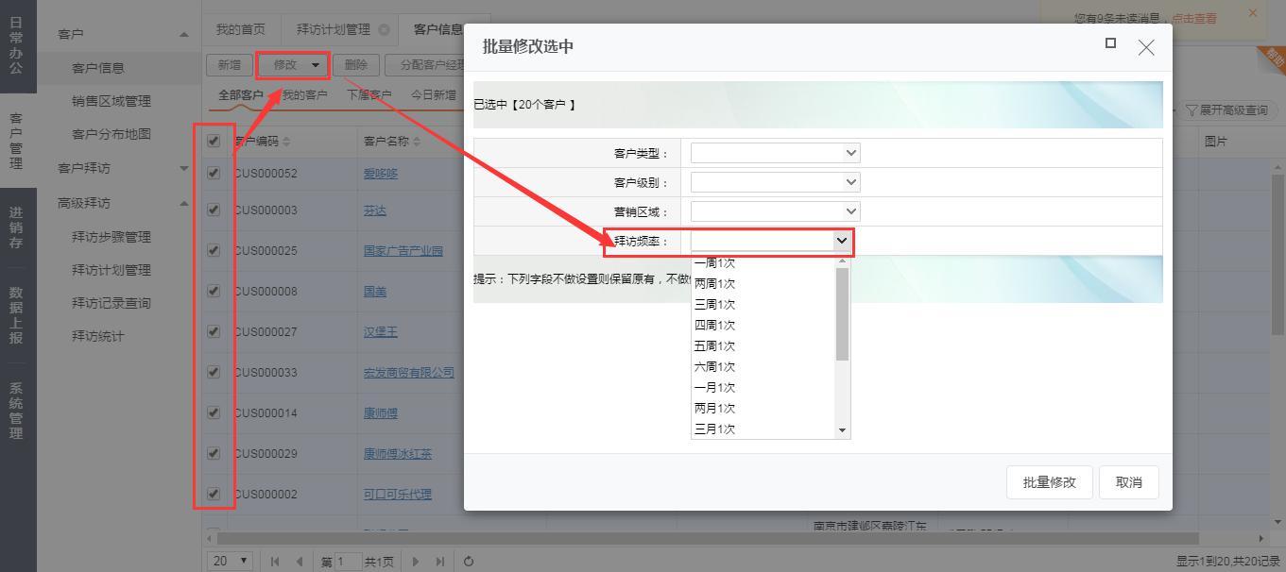Open the 客户类型 dropdown

tap(775, 153)
